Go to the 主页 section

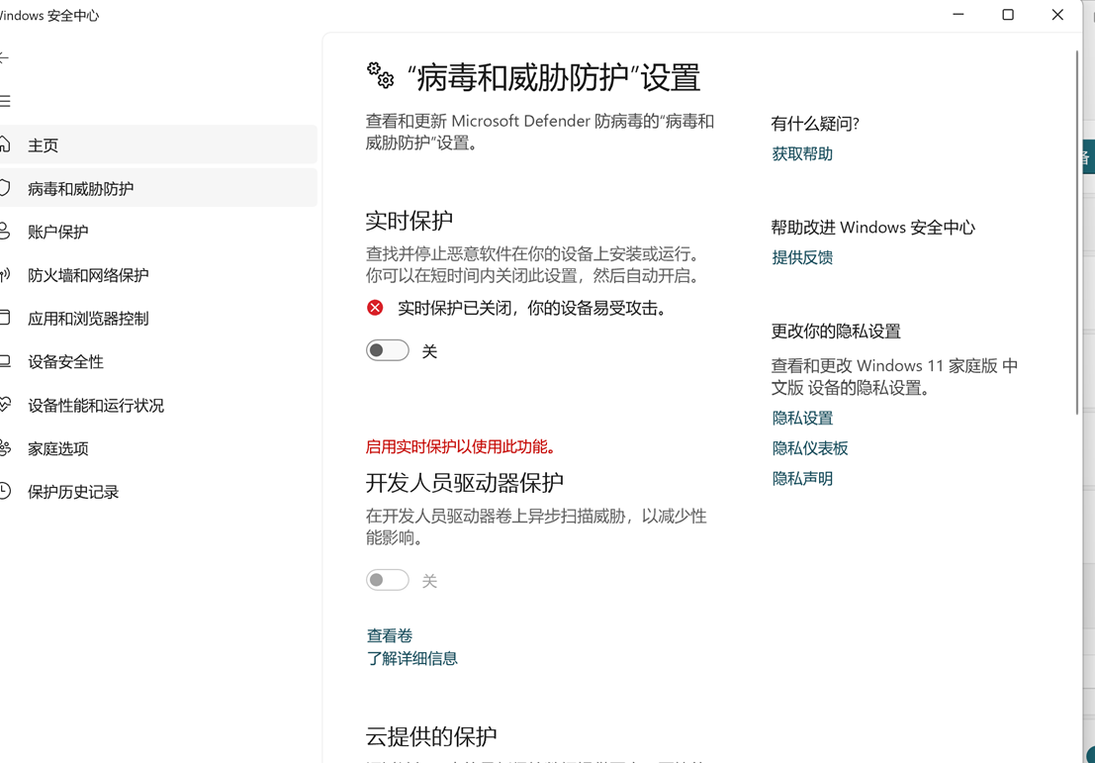(158, 144)
